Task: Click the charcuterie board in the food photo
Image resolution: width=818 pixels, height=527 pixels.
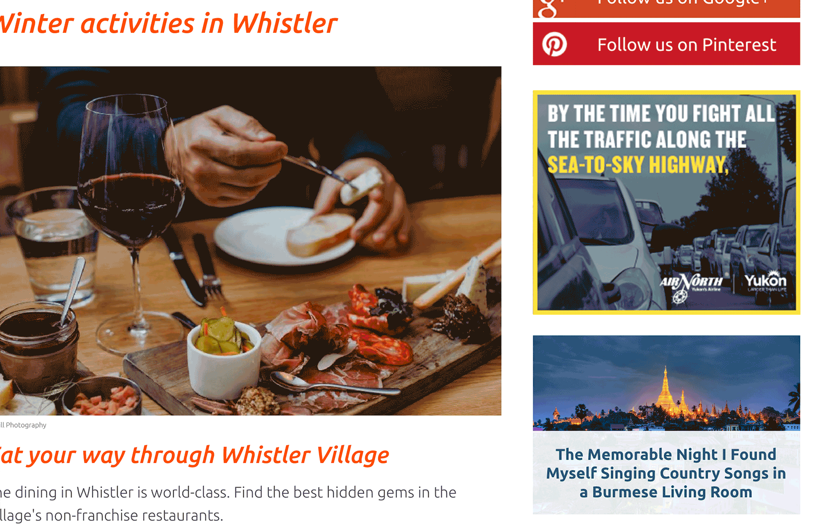Action: click(x=313, y=351)
